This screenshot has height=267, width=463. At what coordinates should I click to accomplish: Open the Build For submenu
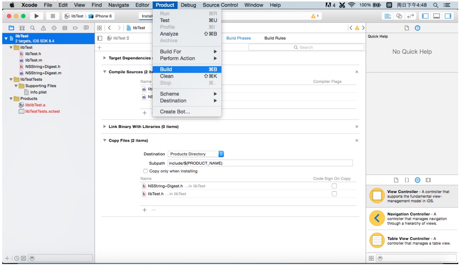point(187,51)
